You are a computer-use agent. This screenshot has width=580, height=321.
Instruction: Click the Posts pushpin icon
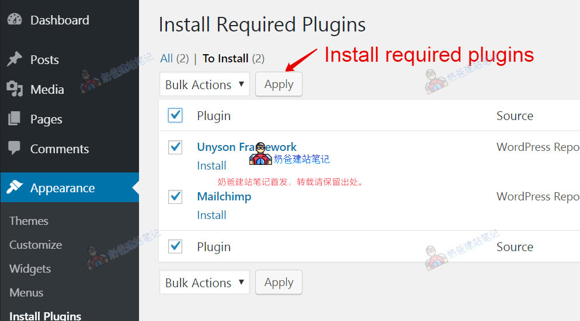15,59
